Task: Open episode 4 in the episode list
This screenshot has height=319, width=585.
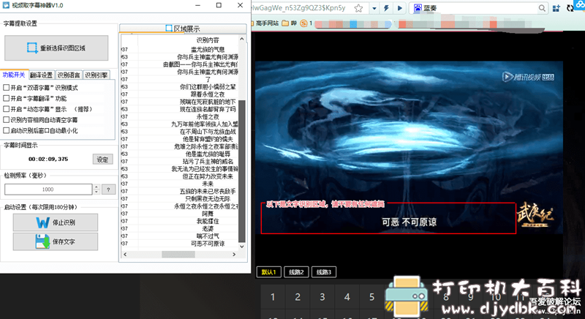Action: coord(347,297)
